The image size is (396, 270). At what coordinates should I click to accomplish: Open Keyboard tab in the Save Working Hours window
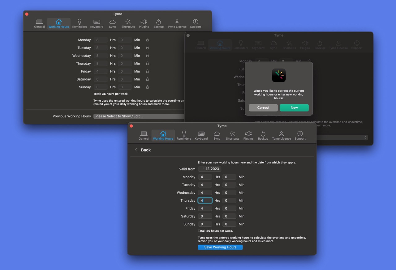pyautogui.click(x=201, y=135)
